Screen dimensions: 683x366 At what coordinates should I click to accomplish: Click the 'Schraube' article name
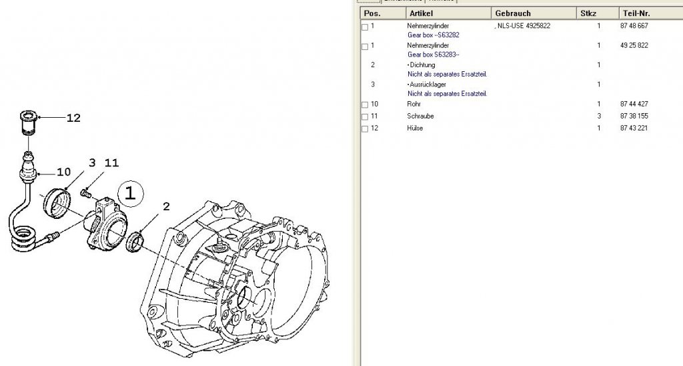pyautogui.click(x=420, y=116)
